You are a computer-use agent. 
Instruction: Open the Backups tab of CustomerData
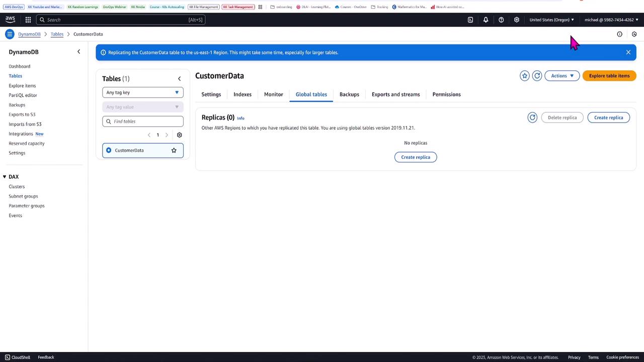tap(349, 95)
